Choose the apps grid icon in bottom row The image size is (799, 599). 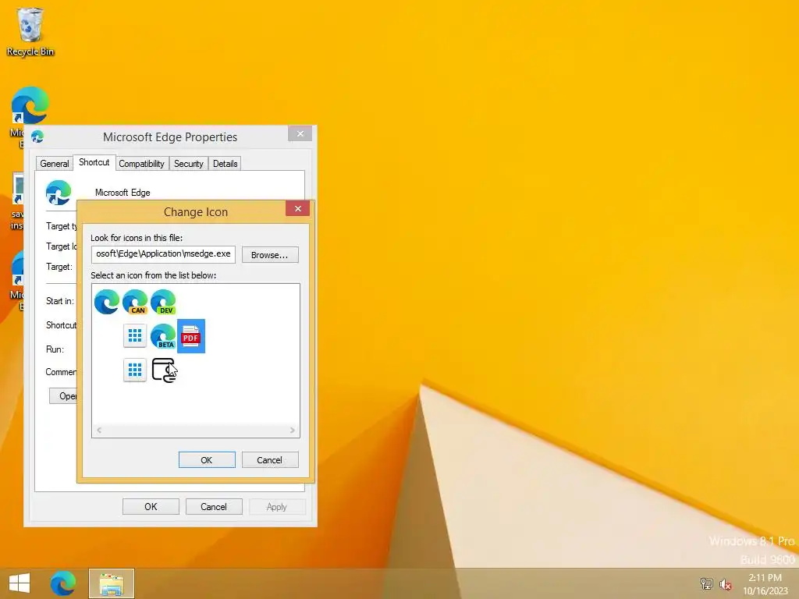[135, 370]
